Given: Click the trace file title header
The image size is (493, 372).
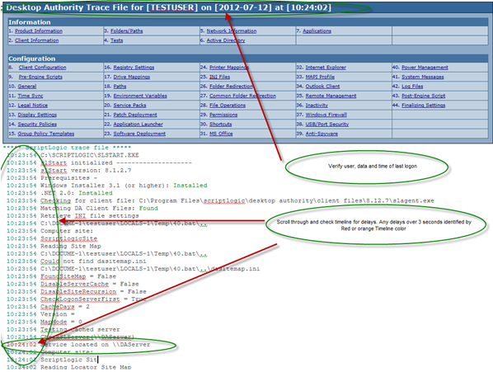Looking at the screenshot, I should 168,7.
